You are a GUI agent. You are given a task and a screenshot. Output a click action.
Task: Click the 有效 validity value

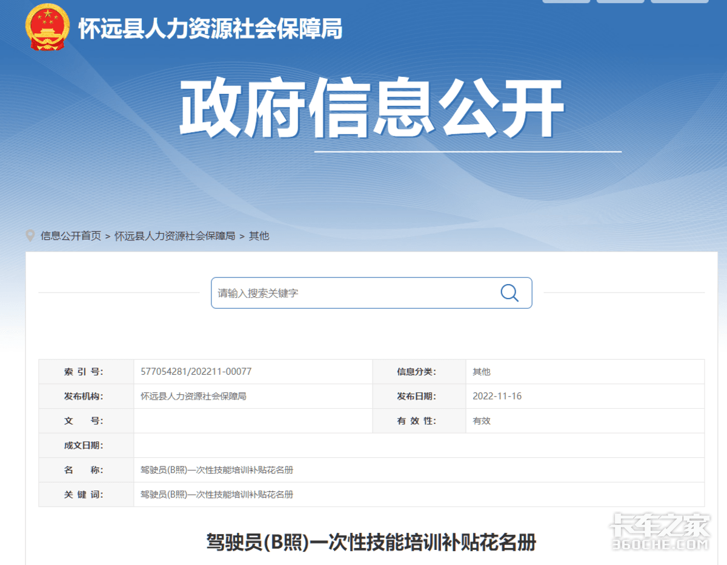482,421
